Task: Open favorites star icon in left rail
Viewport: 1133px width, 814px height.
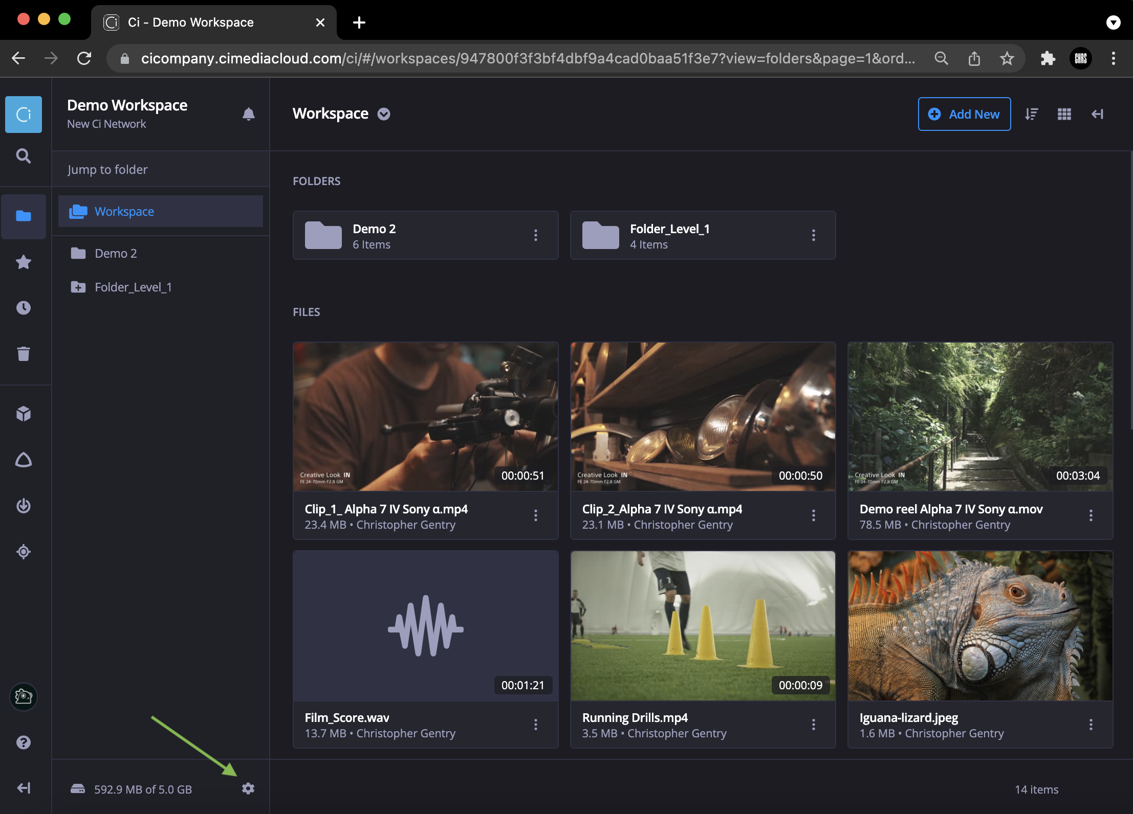Action: [x=24, y=262]
